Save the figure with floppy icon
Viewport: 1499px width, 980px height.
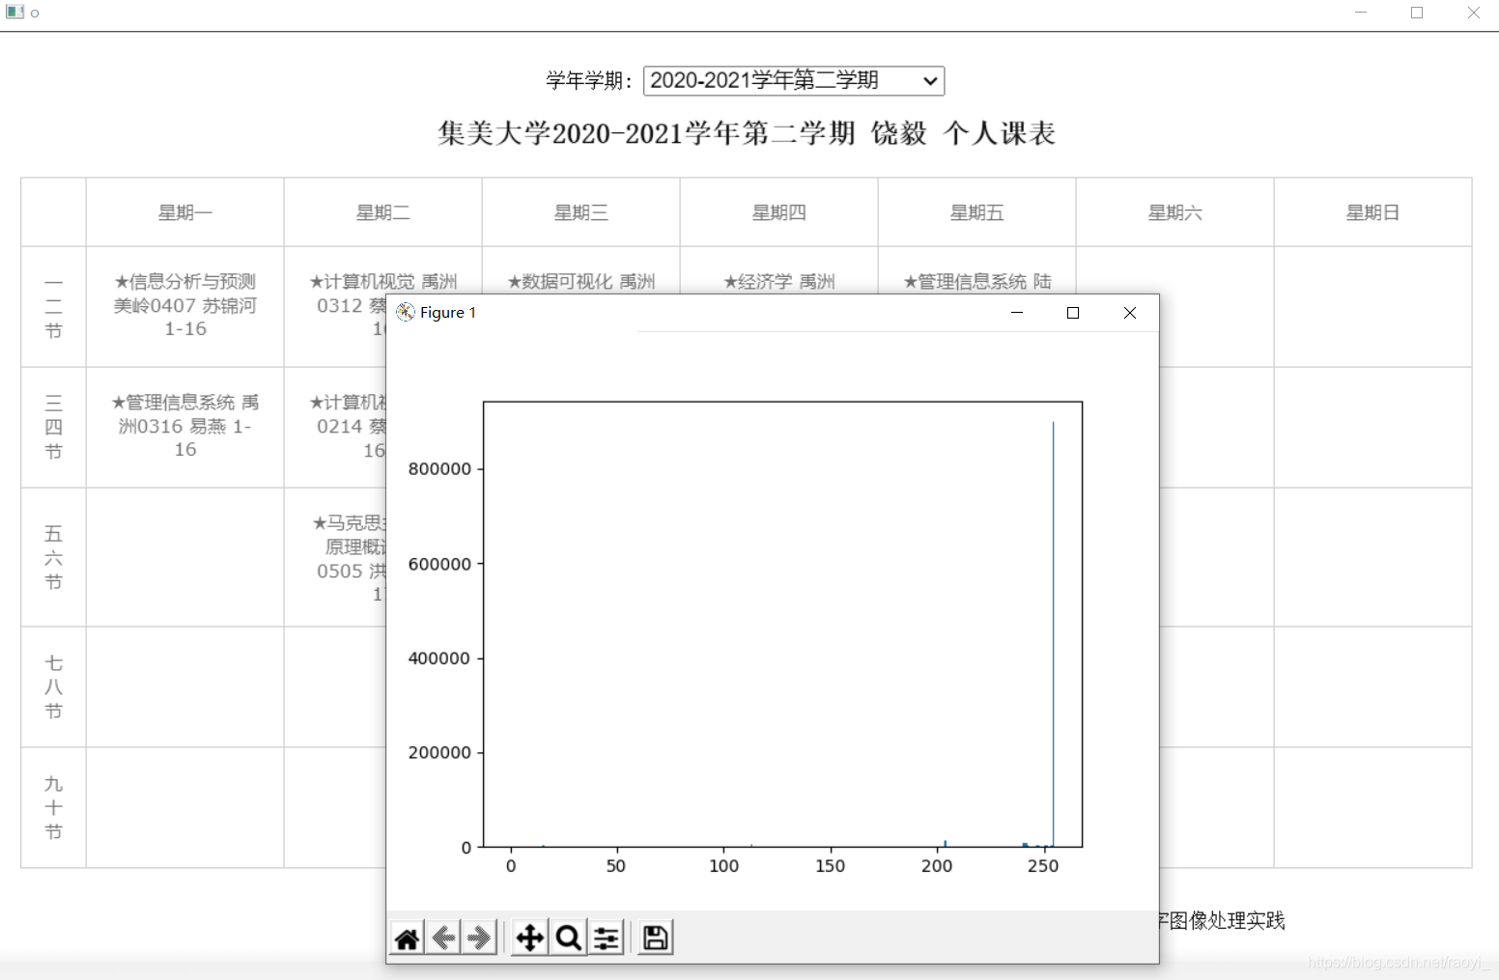(656, 938)
